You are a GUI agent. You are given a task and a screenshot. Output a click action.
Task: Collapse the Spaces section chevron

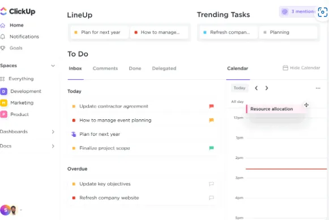tap(53, 66)
